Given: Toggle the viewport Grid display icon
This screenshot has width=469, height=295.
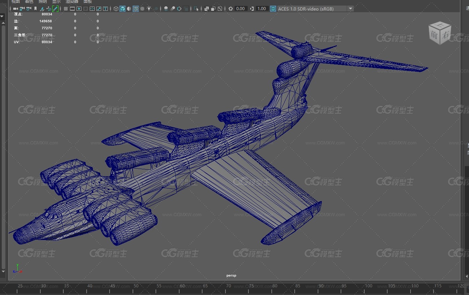Looking at the screenshot, I should 66,9.
